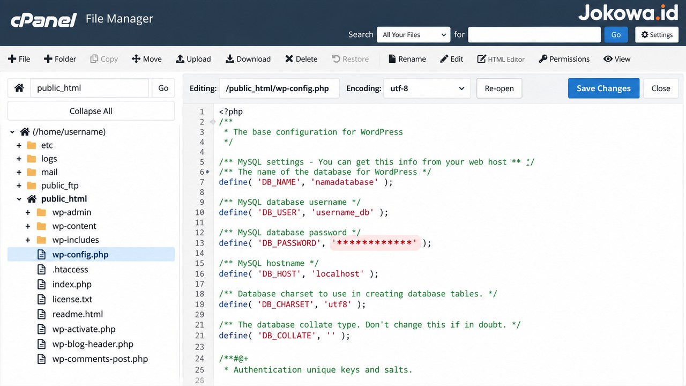Click the Collapse All button
686x386 pixels.
[x=91, y=111]
